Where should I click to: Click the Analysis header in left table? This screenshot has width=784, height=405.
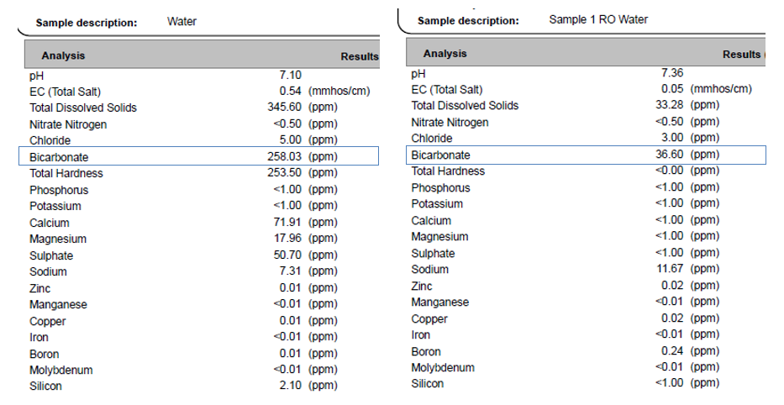(63, 55)
